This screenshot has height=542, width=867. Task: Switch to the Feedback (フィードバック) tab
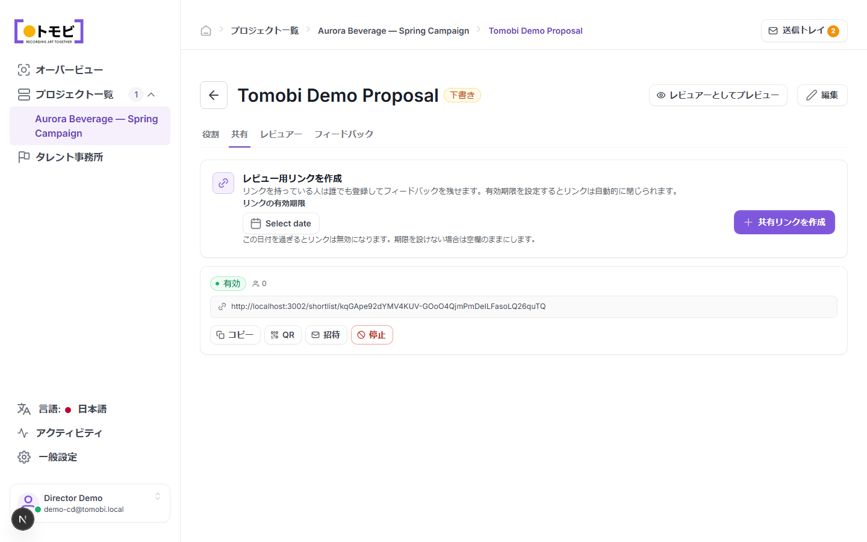344,134
